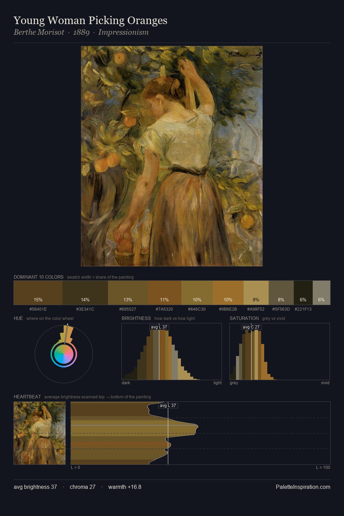The height and width of the screenshot is (516, 344).
Task: Click the HEARTBEAT section heading
Action: (27, 397)
